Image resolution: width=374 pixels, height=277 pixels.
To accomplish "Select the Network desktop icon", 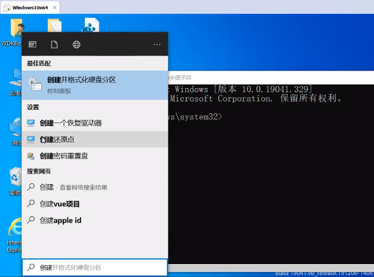I will (x=15, y=131).
